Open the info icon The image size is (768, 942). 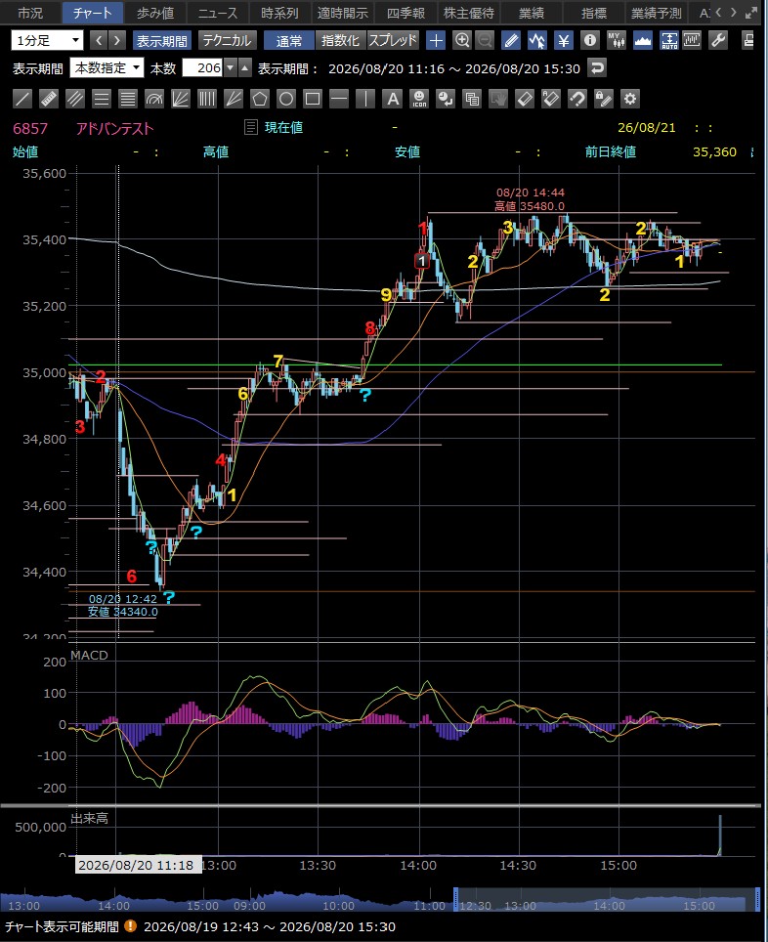590,40
